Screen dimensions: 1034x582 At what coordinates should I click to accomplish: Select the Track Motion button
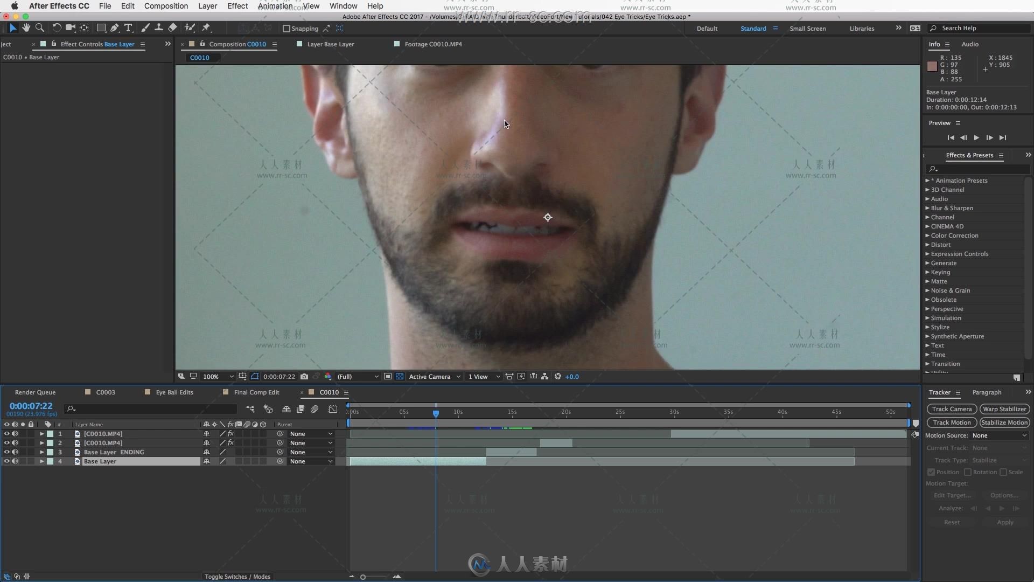(x=952, y=422)
